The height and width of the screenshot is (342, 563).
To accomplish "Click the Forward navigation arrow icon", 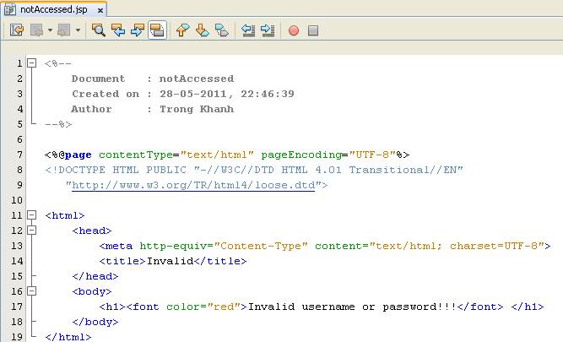I will (64, 30).
